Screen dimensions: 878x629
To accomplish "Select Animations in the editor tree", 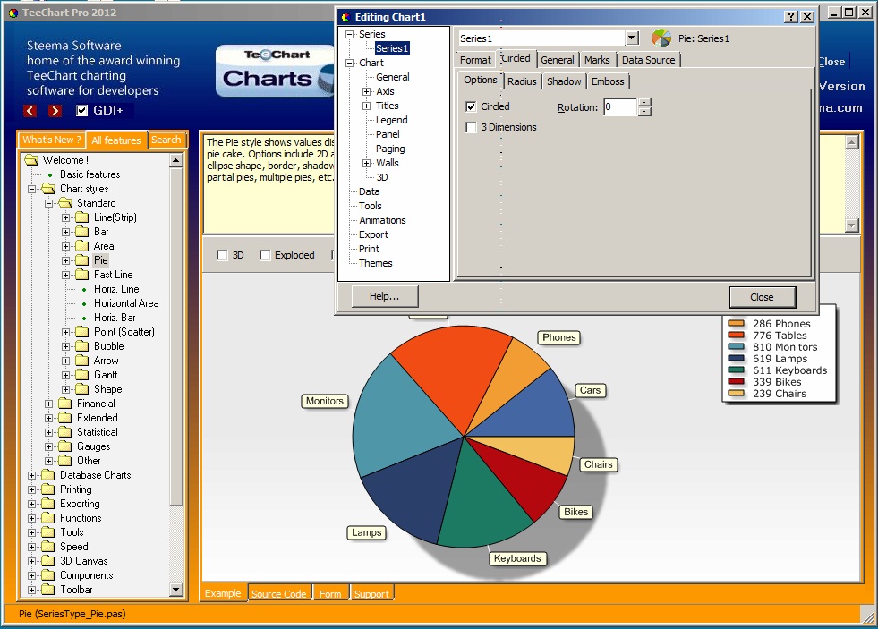I will pos(382,220).
